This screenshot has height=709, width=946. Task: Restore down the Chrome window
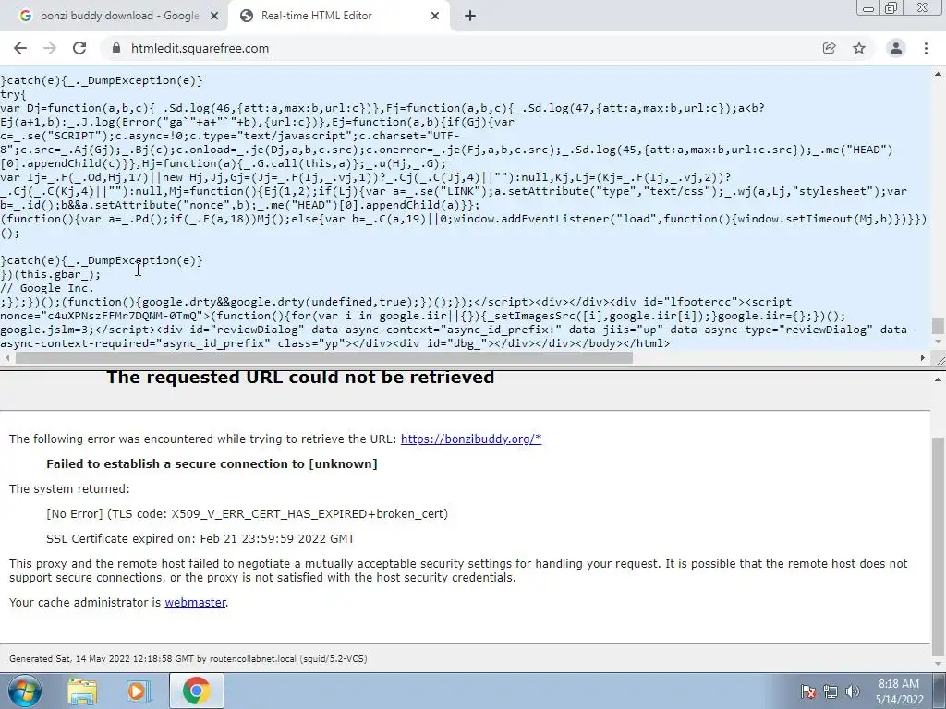[891, 8]
